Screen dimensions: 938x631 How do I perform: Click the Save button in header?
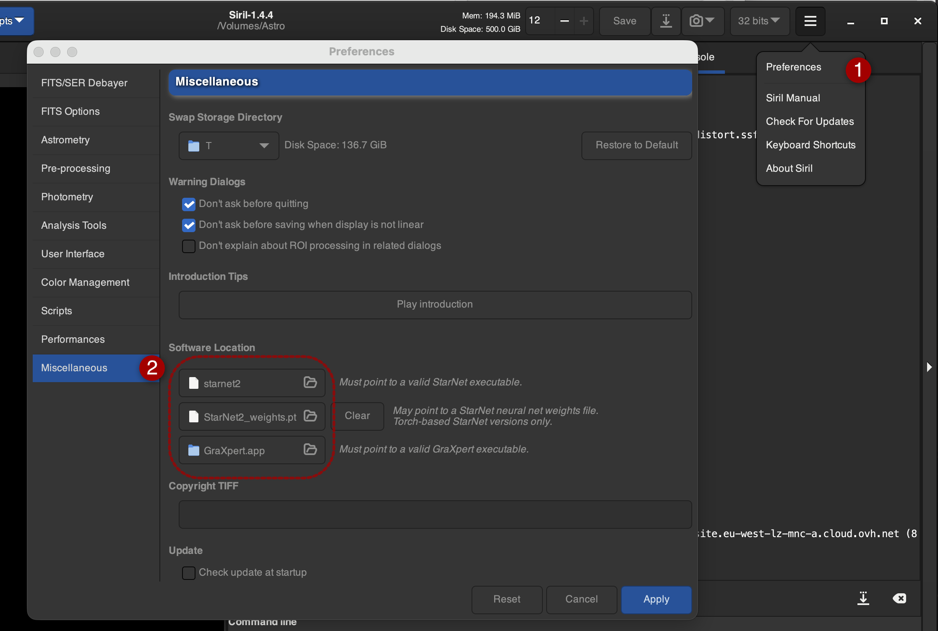625,21
